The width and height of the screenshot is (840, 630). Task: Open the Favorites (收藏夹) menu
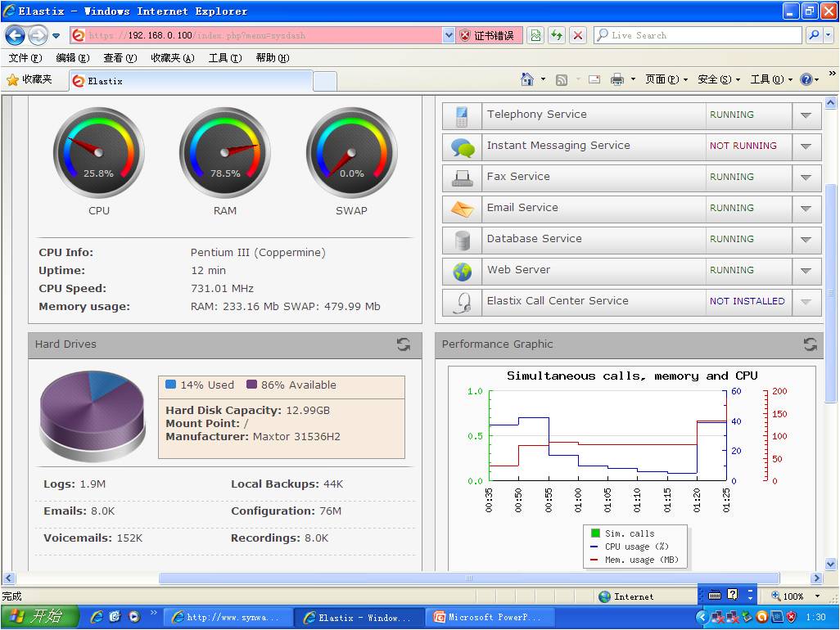tap(173, 58)
